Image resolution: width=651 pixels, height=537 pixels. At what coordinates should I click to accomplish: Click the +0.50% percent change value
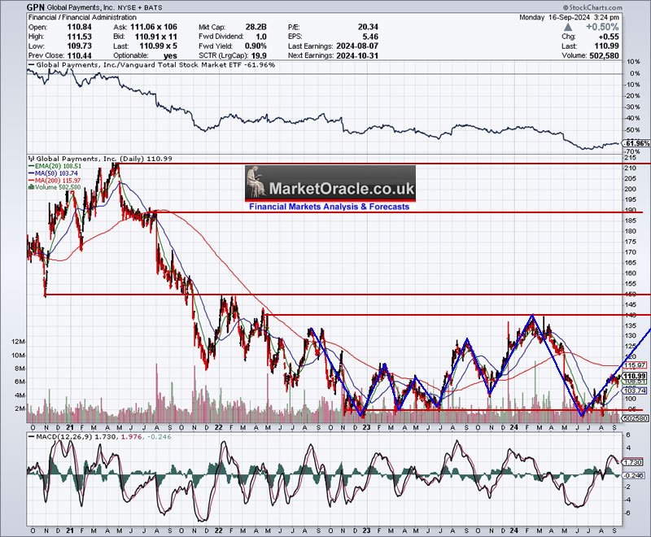click(602, 27)
